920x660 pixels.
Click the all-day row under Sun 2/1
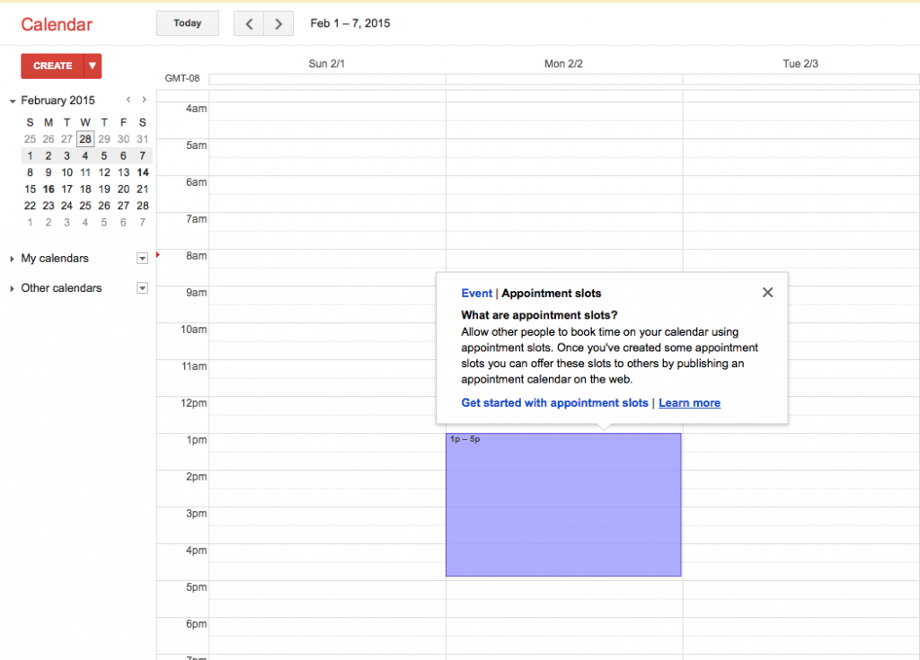click(327, 79)
